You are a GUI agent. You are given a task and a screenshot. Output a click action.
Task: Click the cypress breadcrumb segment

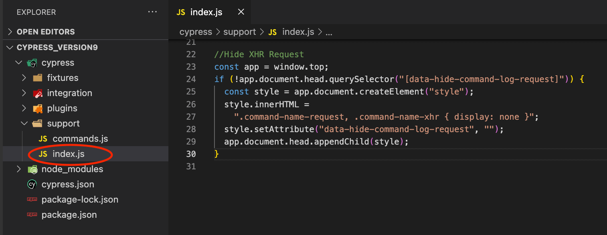click(196, 32)
